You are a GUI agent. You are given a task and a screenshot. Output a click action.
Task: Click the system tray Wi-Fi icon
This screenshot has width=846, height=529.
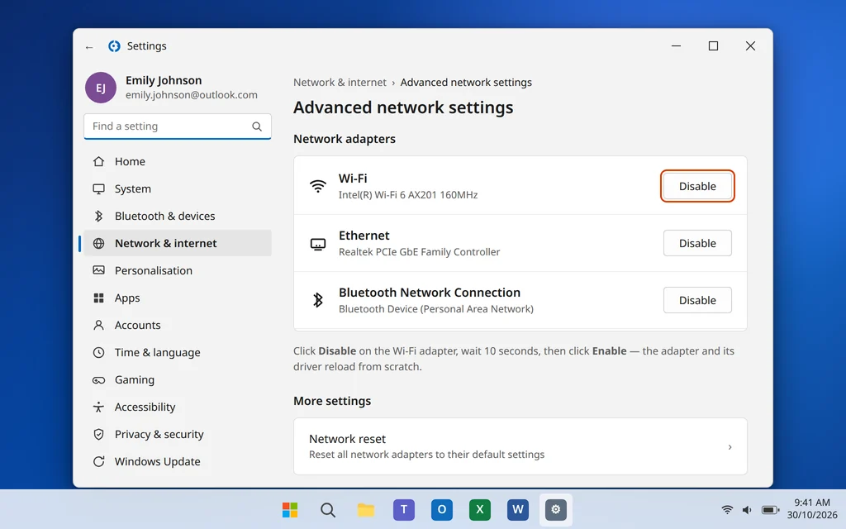(727, 509)
